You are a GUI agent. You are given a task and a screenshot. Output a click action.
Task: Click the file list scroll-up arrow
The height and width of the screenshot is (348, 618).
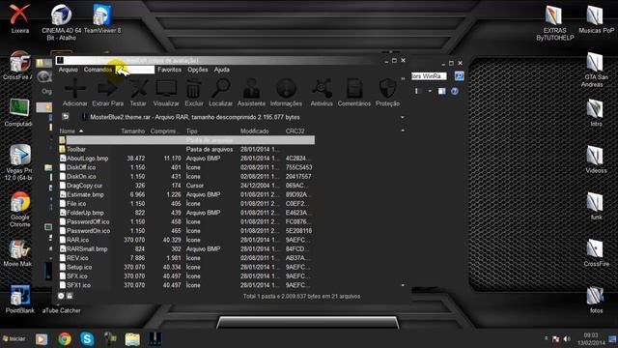(403, 130)
